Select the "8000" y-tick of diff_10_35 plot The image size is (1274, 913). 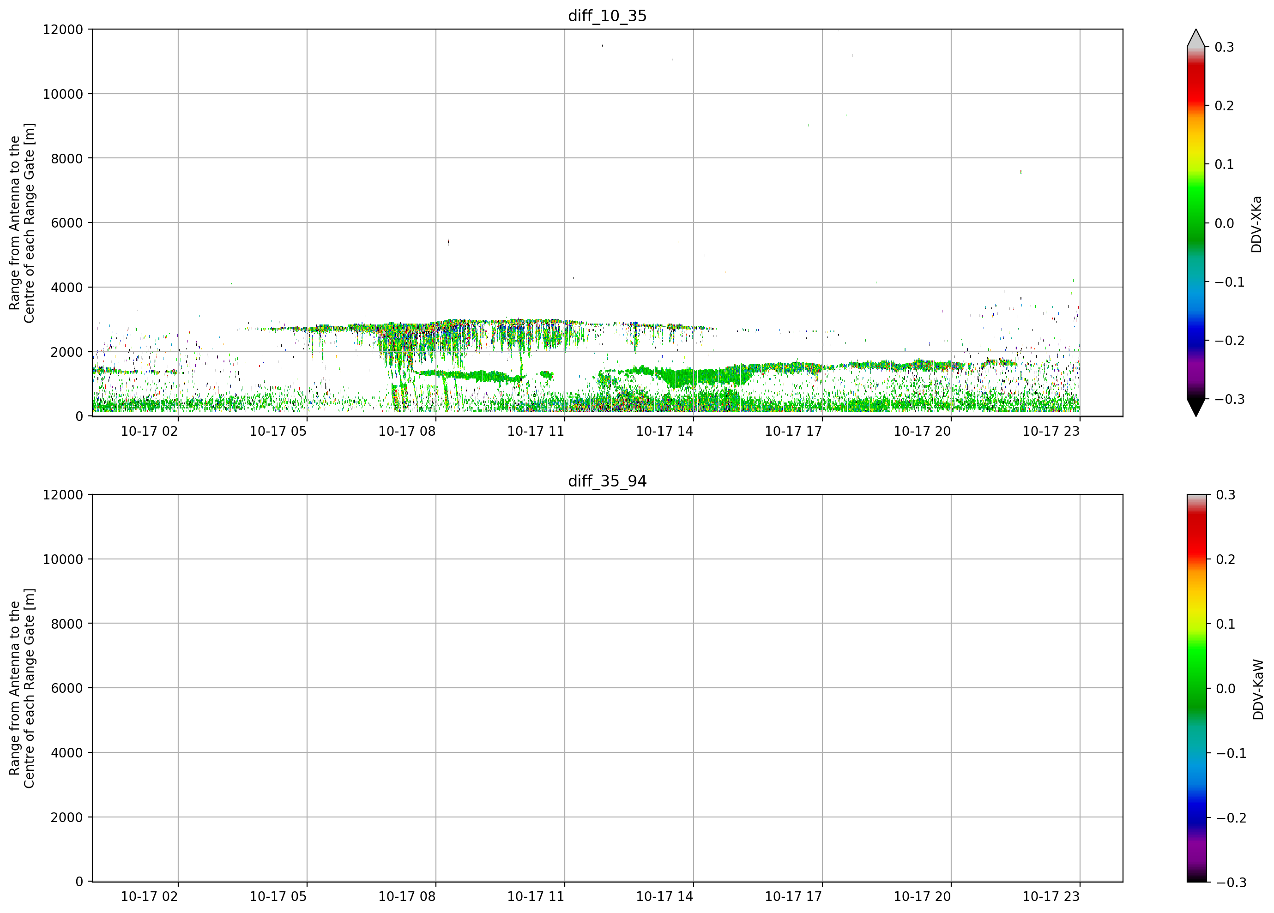67,159
